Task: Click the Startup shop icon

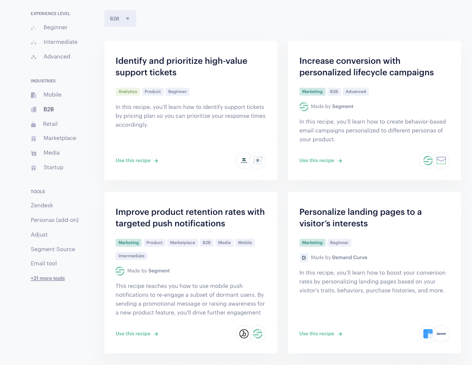Action: click(x=34, y=167)
